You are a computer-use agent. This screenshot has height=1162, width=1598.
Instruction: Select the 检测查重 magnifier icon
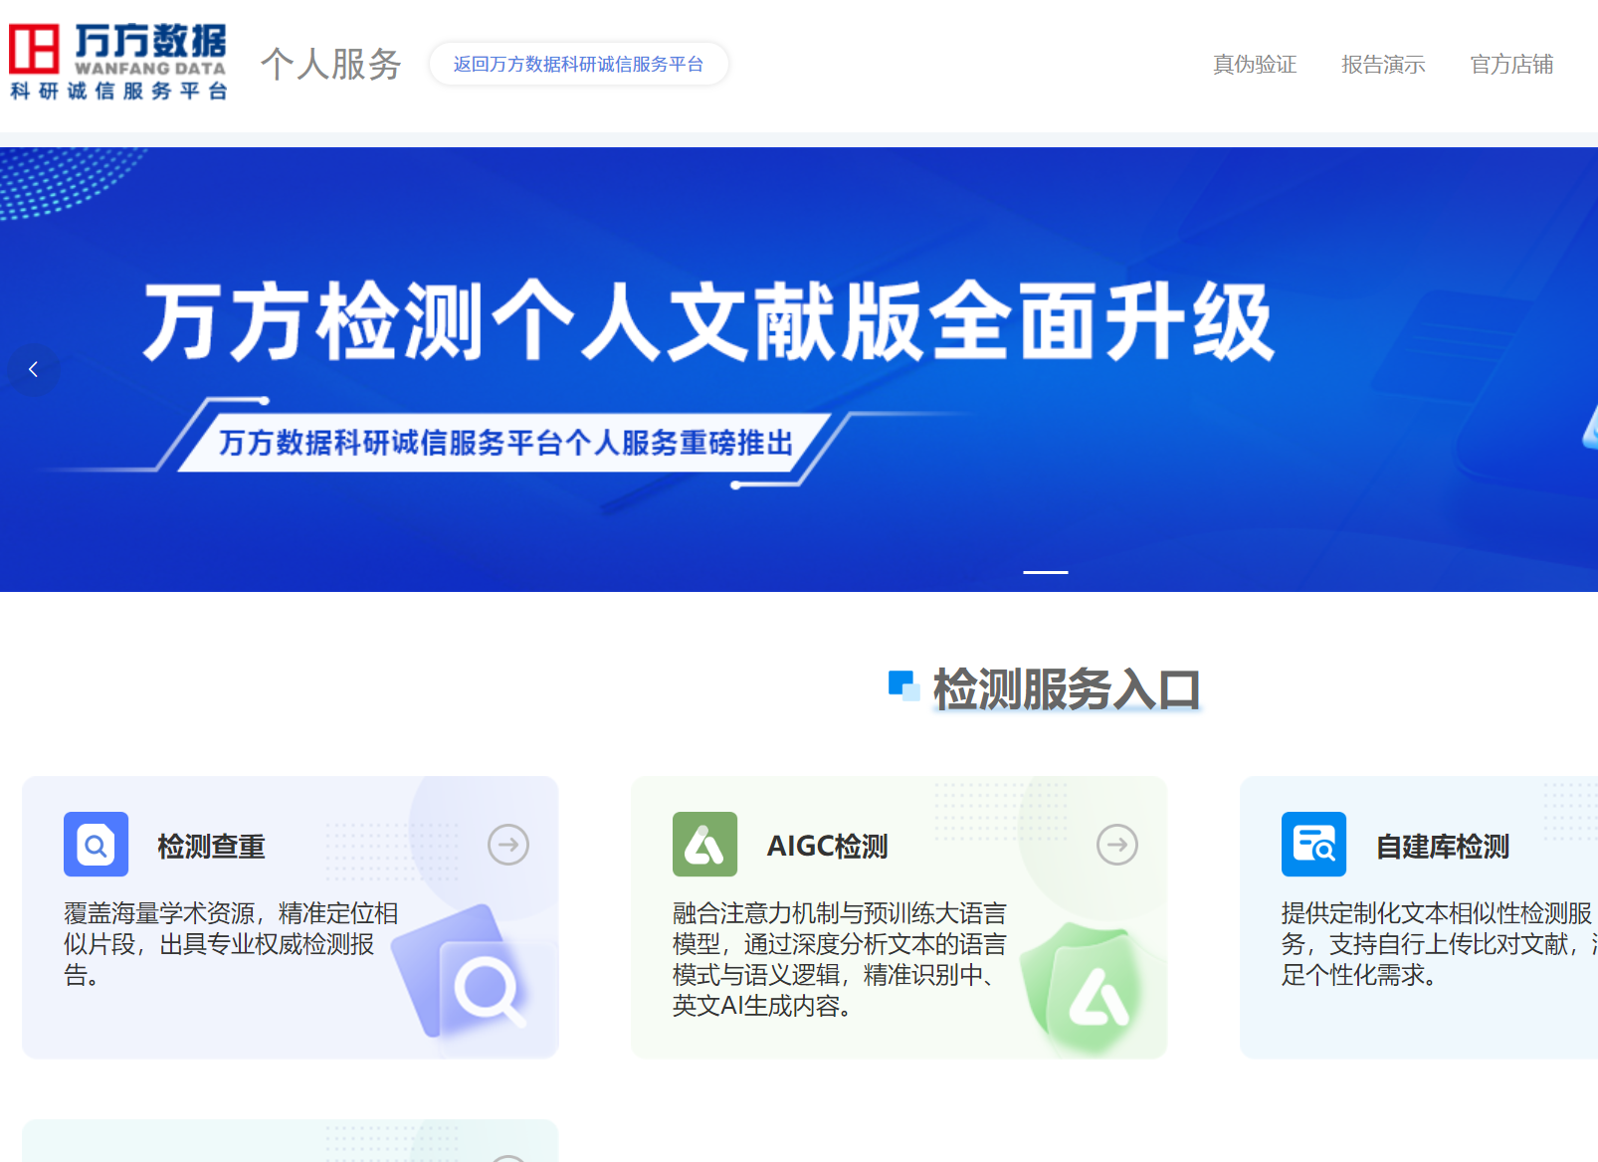pos(95,844)
